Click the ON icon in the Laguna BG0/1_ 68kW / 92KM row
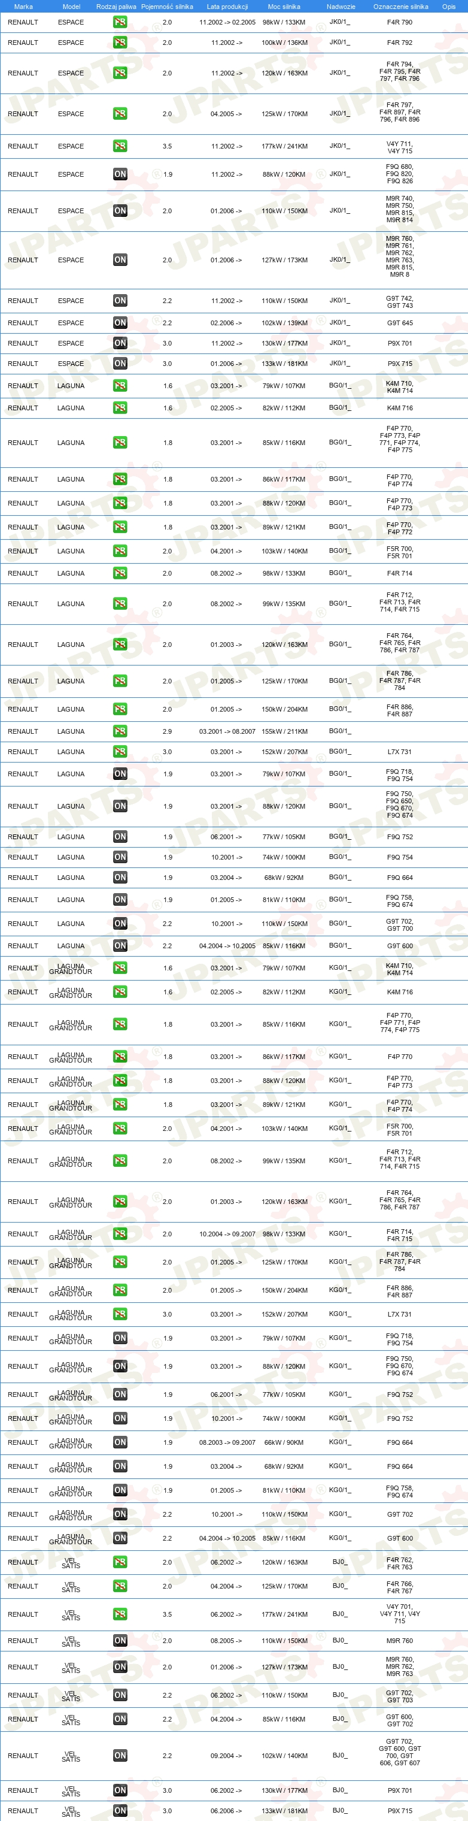Viewport: 468px width, 1821px height. pyautogui.click(x=120, y=878)
